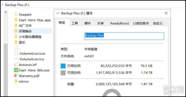Image resolution: width=186 pixels, height=97 pixels.
Task: Close the Backup Plus properties dialog
Action: 166,13
